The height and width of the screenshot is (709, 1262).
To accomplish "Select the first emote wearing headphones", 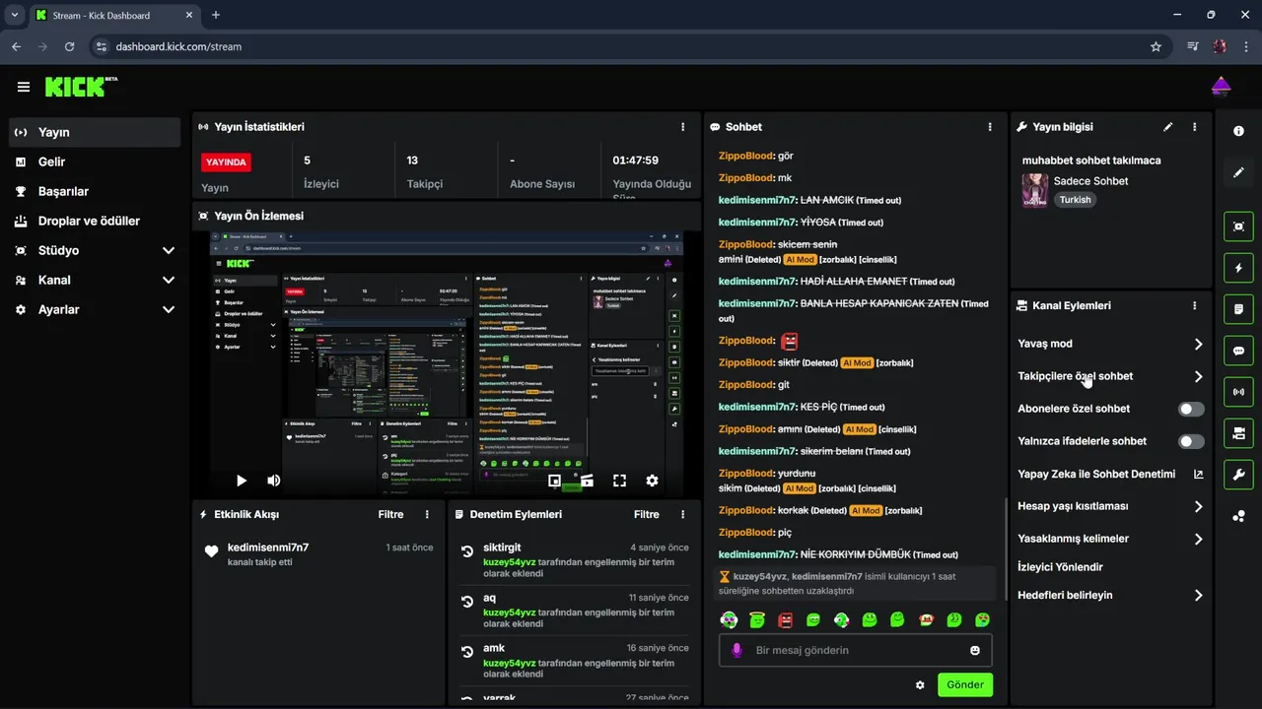I will coord(728,620).
